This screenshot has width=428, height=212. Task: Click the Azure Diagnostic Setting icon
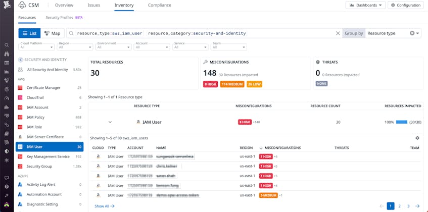pos(20,204)
